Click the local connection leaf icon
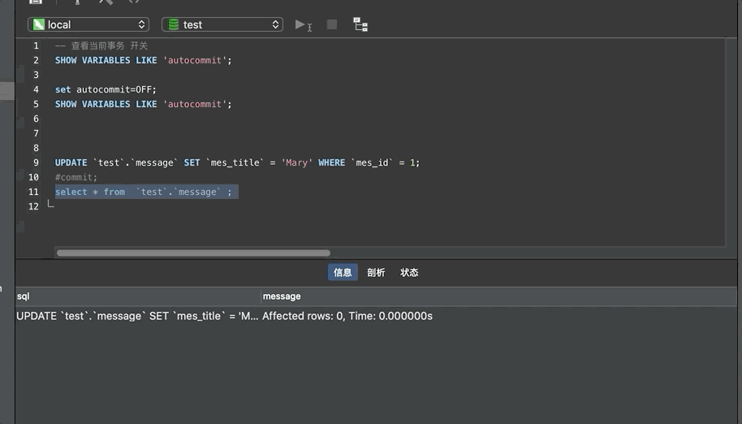The image size is (742, 424). pos(39,24)
